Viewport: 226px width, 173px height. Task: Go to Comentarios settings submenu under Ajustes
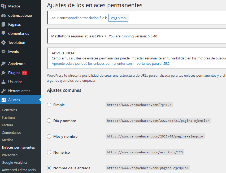tap(11, 132)
